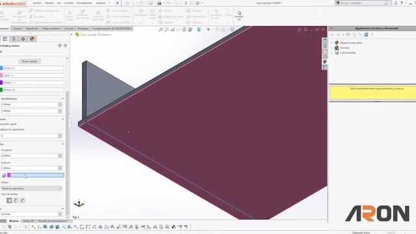The width and height of the screenshot is (416, 234).
Task: Click the Zoom to fit magnifier icon
Action: pyautogui.click(x=161, y=29)
